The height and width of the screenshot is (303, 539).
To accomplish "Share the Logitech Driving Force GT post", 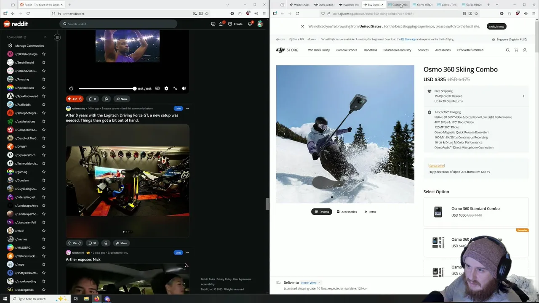I will [x=122, y=243].
